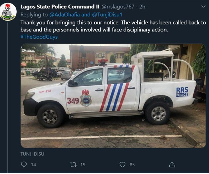Viewport: 209px width, 174px height.
Task: Retweet using the arrows icon
Action: click(x=73, y=165)
